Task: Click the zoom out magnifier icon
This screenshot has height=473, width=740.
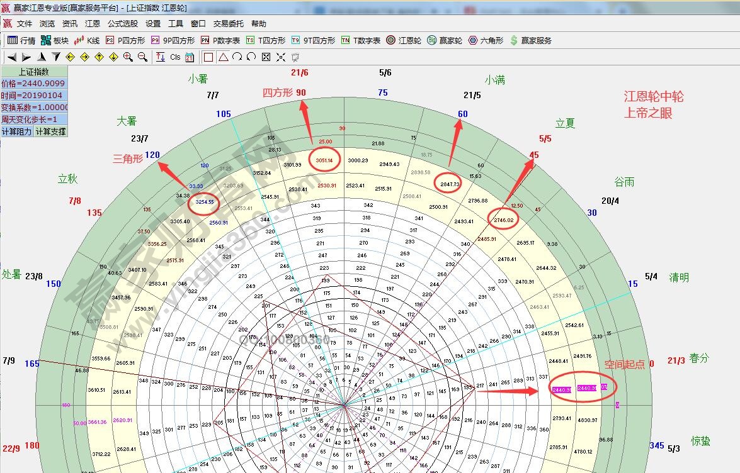Action: 142,57
